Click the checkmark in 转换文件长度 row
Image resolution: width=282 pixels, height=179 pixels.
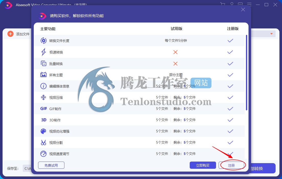pos(230,40)
